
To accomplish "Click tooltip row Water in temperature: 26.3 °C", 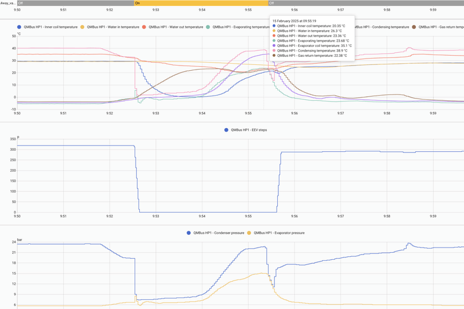I will click(x=307, y=31).
